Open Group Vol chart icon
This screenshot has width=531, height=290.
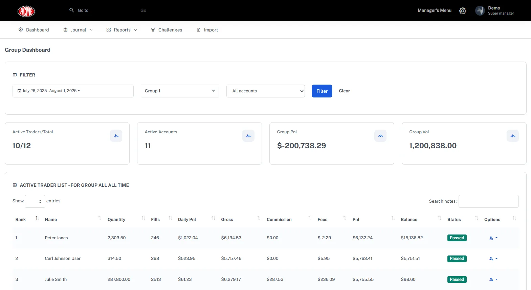click(512, 136)
